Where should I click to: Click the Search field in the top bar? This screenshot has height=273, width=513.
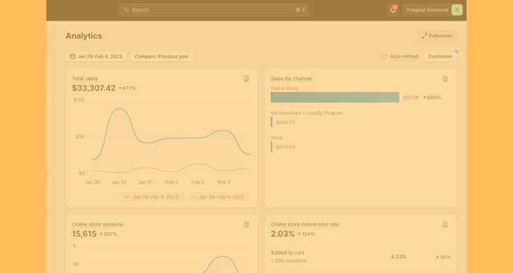214,9
